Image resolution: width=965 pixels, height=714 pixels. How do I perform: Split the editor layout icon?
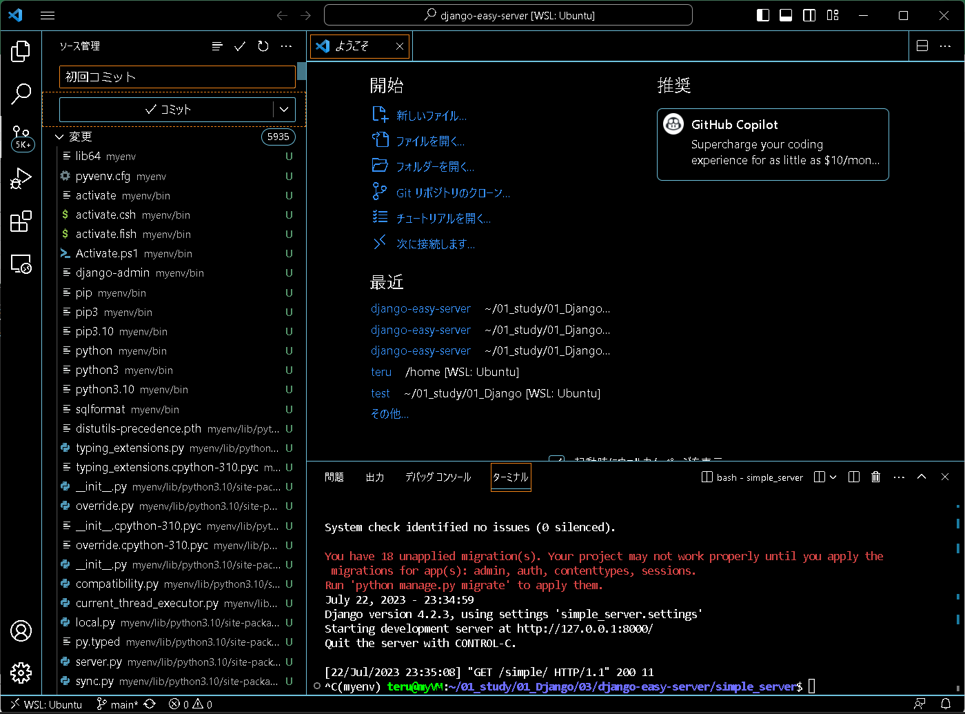[922, 46]
